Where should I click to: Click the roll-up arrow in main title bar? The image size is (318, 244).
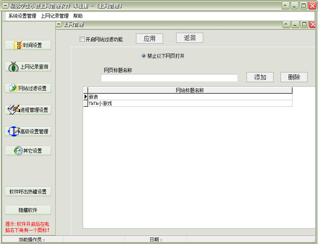pyautogui.click(x=285, y=6)
